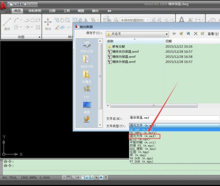Click the Back arrow in the export dialog

[174, 34]
